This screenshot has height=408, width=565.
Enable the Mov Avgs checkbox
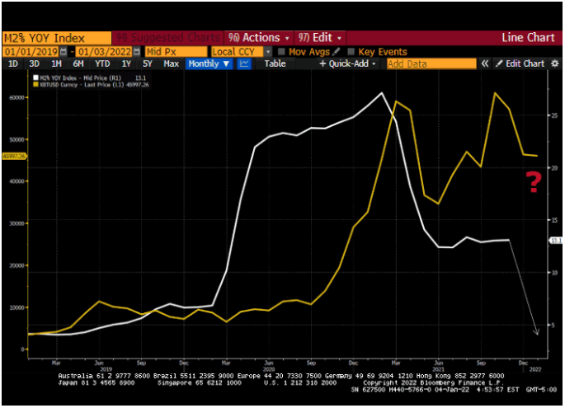(x=281, y=52)
